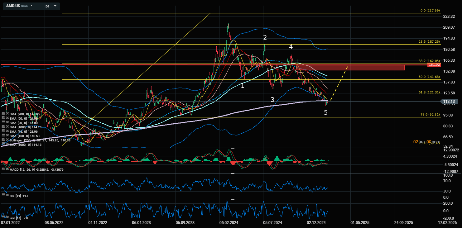
Task: Click the red 161.02 price level tag
Action: pos(434,65)
